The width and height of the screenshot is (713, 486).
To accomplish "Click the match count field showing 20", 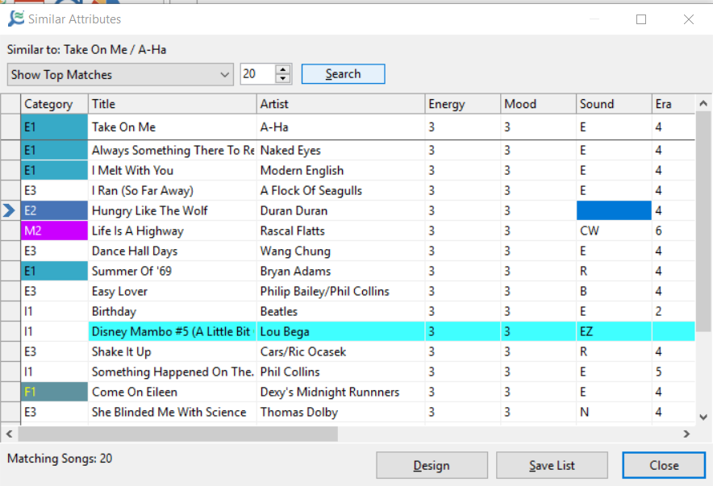I will click(x=257, y=74).
